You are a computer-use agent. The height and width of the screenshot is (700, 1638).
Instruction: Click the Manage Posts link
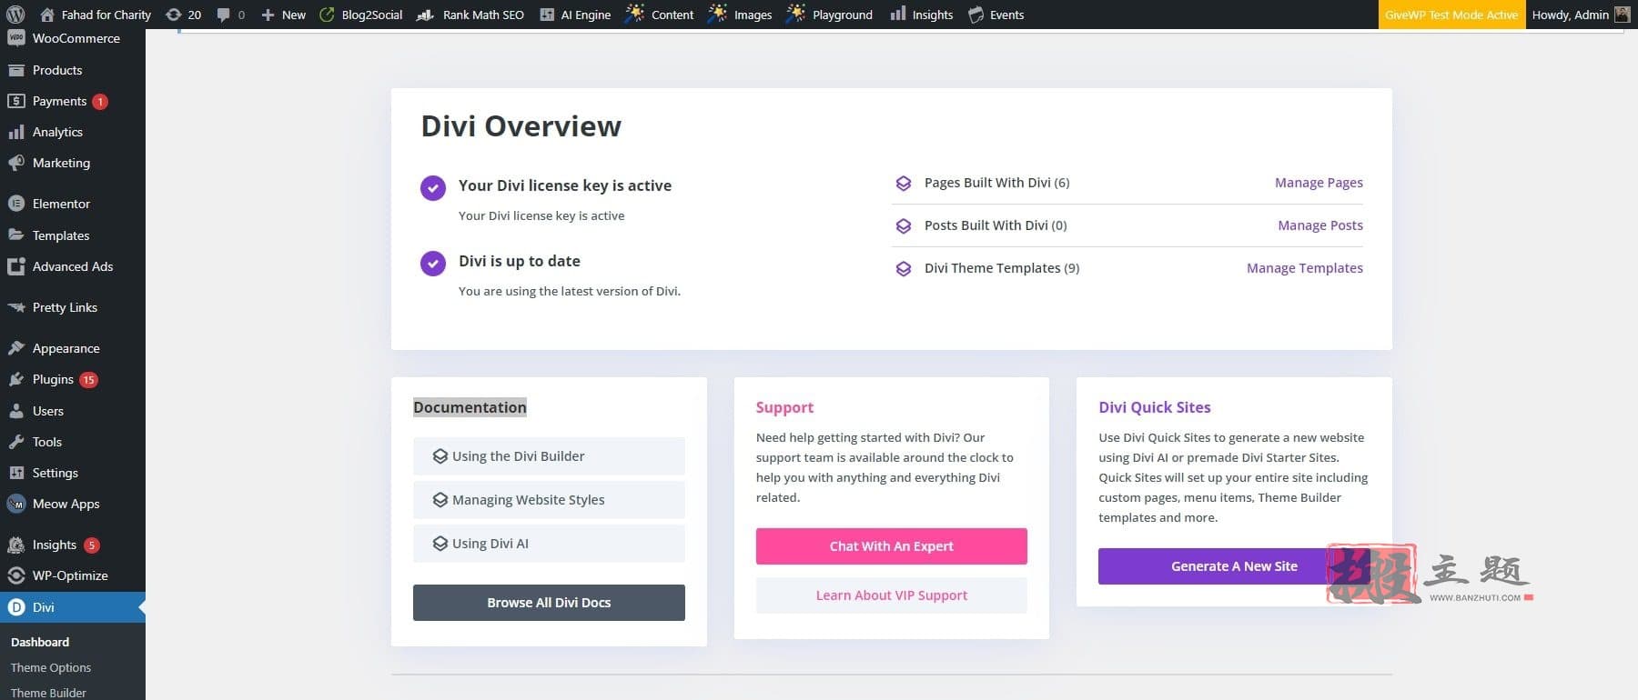coord(1320,225)
